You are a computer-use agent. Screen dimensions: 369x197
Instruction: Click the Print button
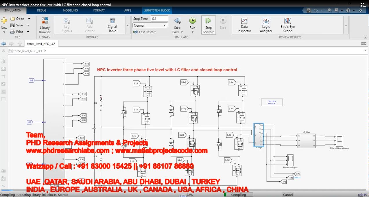17,32
